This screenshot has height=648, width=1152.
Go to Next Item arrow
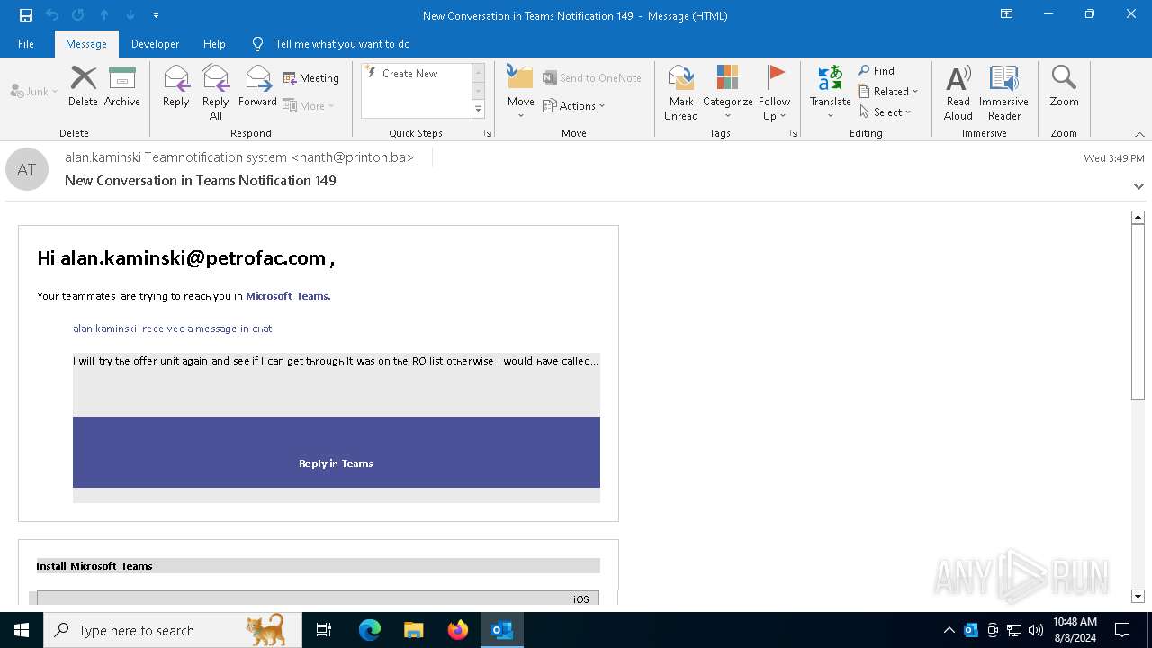point(130,15)
